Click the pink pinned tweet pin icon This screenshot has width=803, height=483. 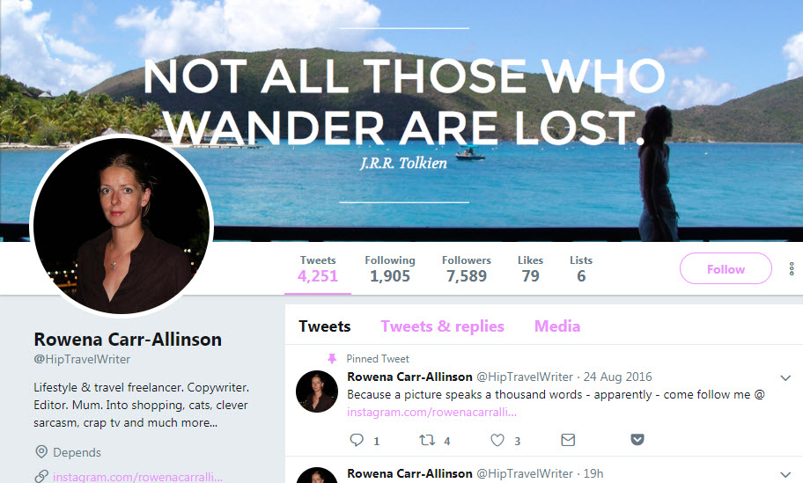click(332, 359)
